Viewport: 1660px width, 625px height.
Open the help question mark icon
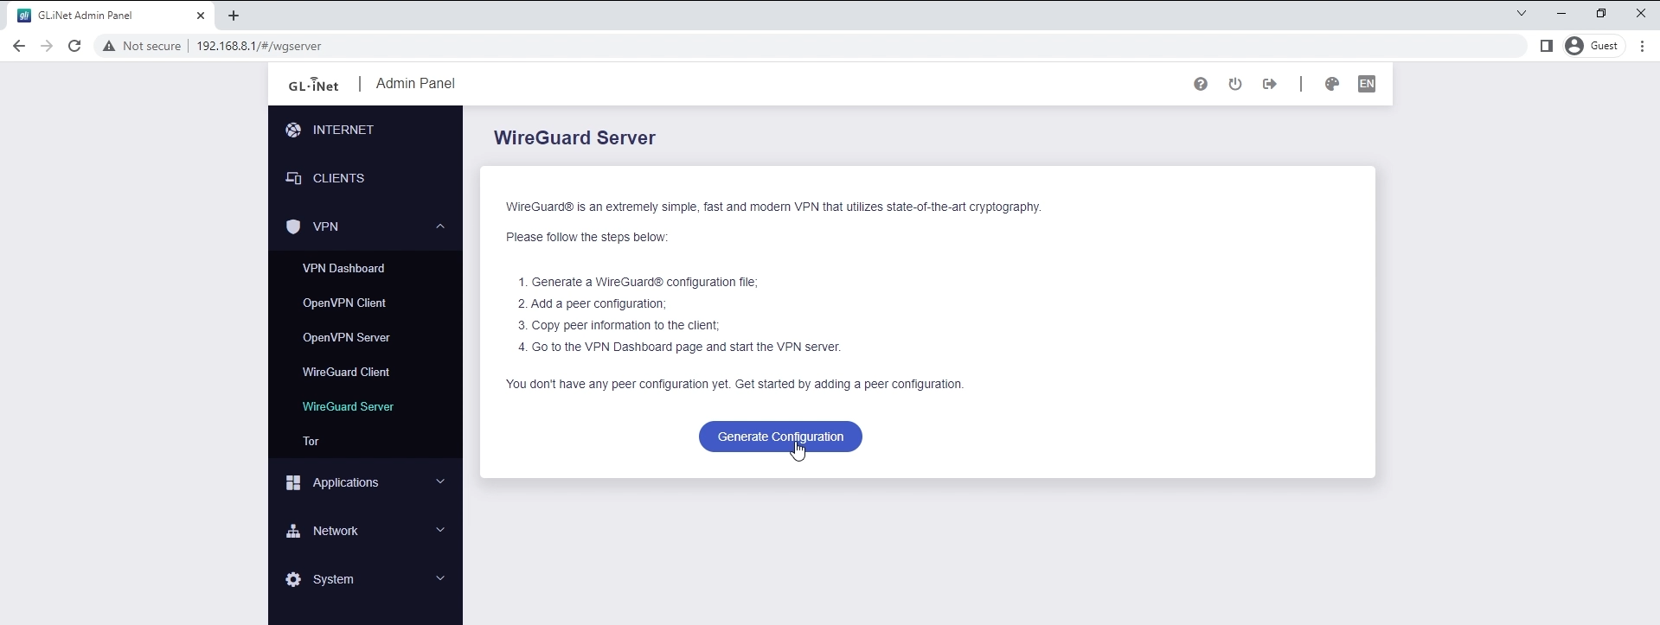(x=1201, y=84)
